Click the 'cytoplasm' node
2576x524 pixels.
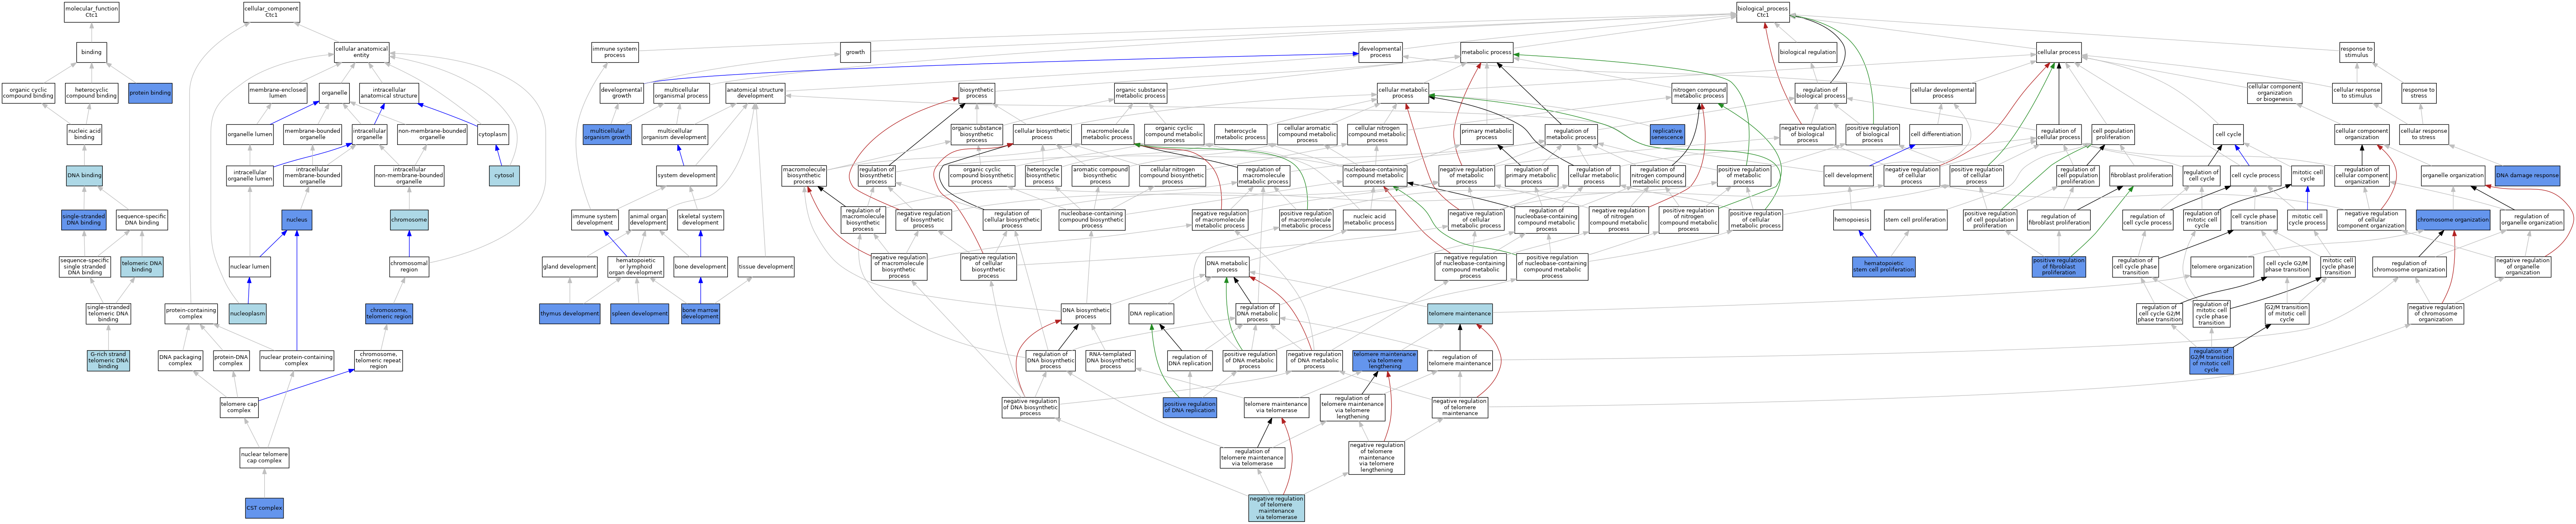493,135
